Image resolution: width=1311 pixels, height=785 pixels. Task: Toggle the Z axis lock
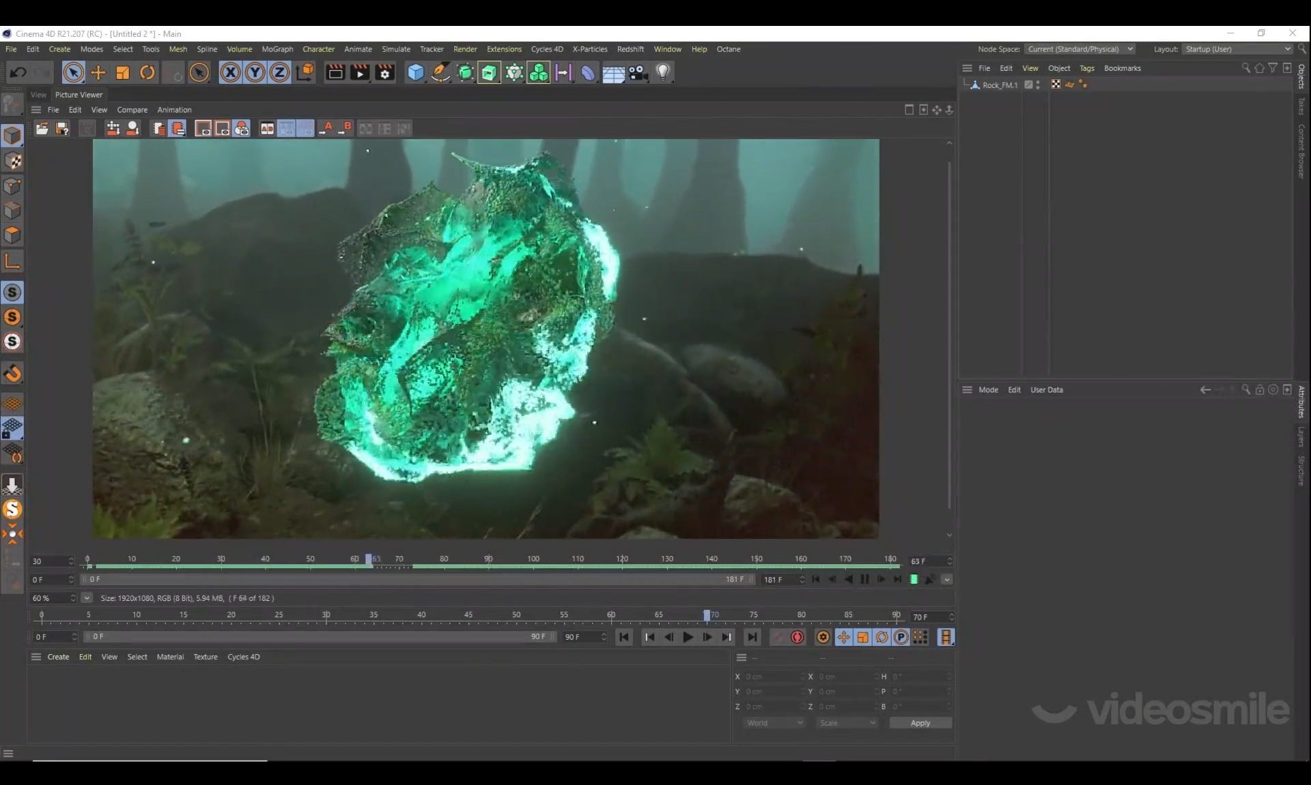tap(279, 72)
